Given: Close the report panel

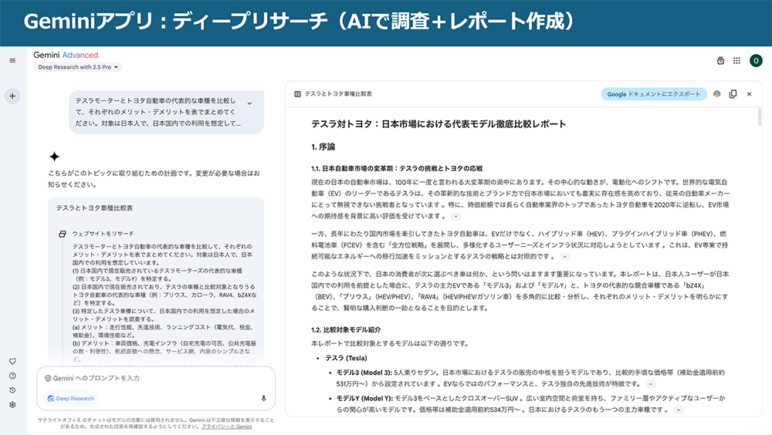Looking at the screenshot, I should pos(750,94).
